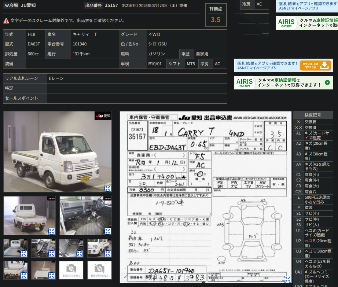Select the car name キャリィ T
The image size is (338, 287).
tap(85, 34)
